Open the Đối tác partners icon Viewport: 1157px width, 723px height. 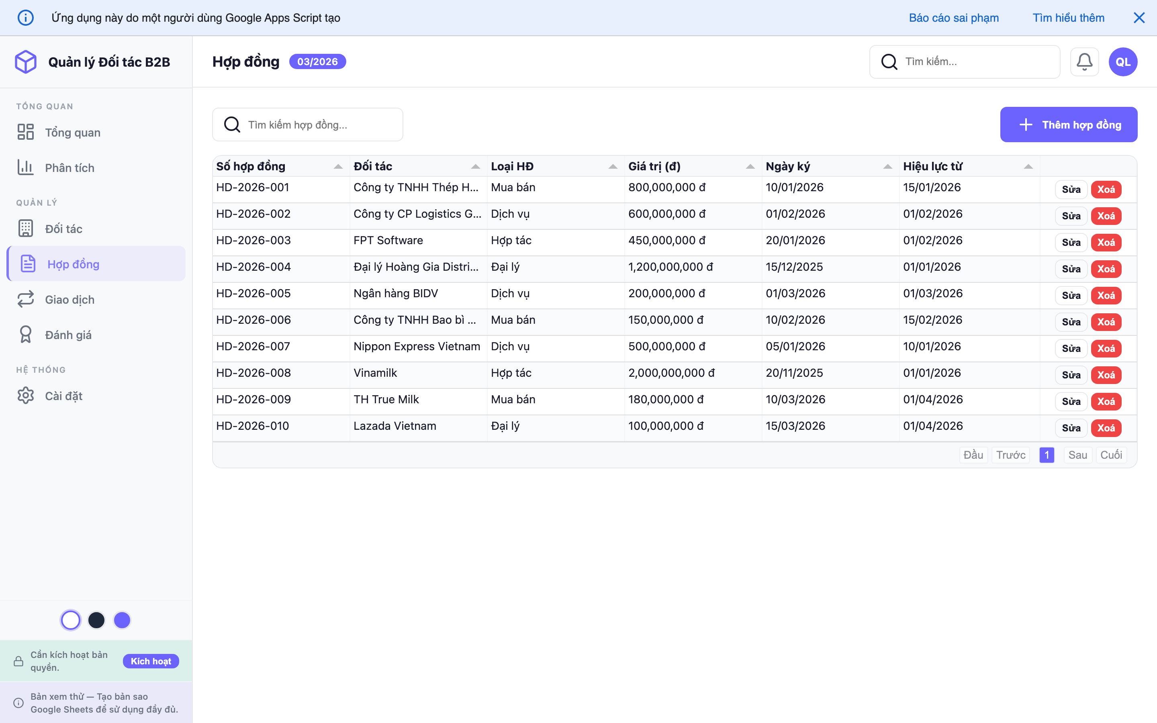tap(26, 228)
